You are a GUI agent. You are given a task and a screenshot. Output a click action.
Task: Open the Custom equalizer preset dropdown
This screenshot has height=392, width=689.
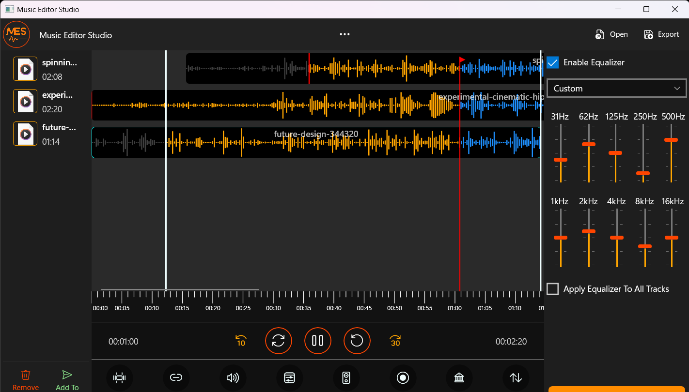pyautogui.click(x=616, y=88)
